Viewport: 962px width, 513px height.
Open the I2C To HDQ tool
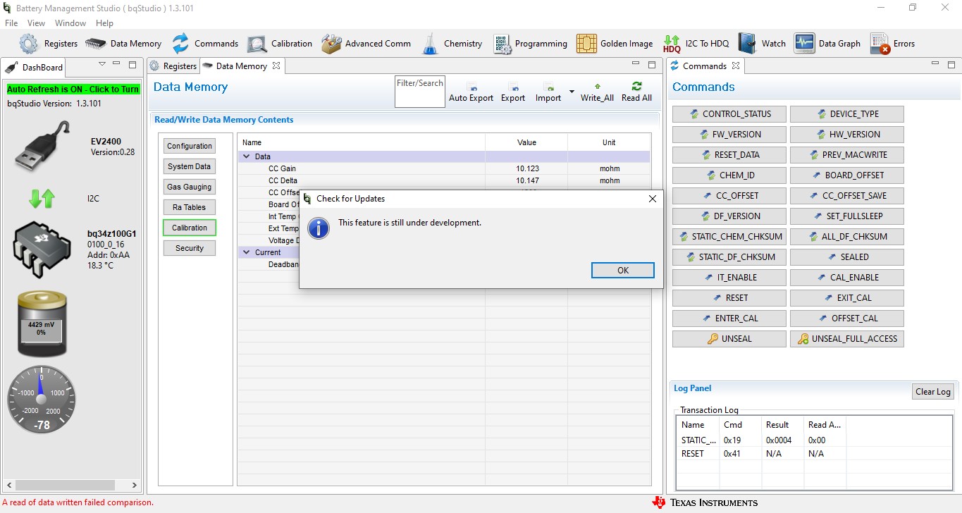[x=672, y=44]
